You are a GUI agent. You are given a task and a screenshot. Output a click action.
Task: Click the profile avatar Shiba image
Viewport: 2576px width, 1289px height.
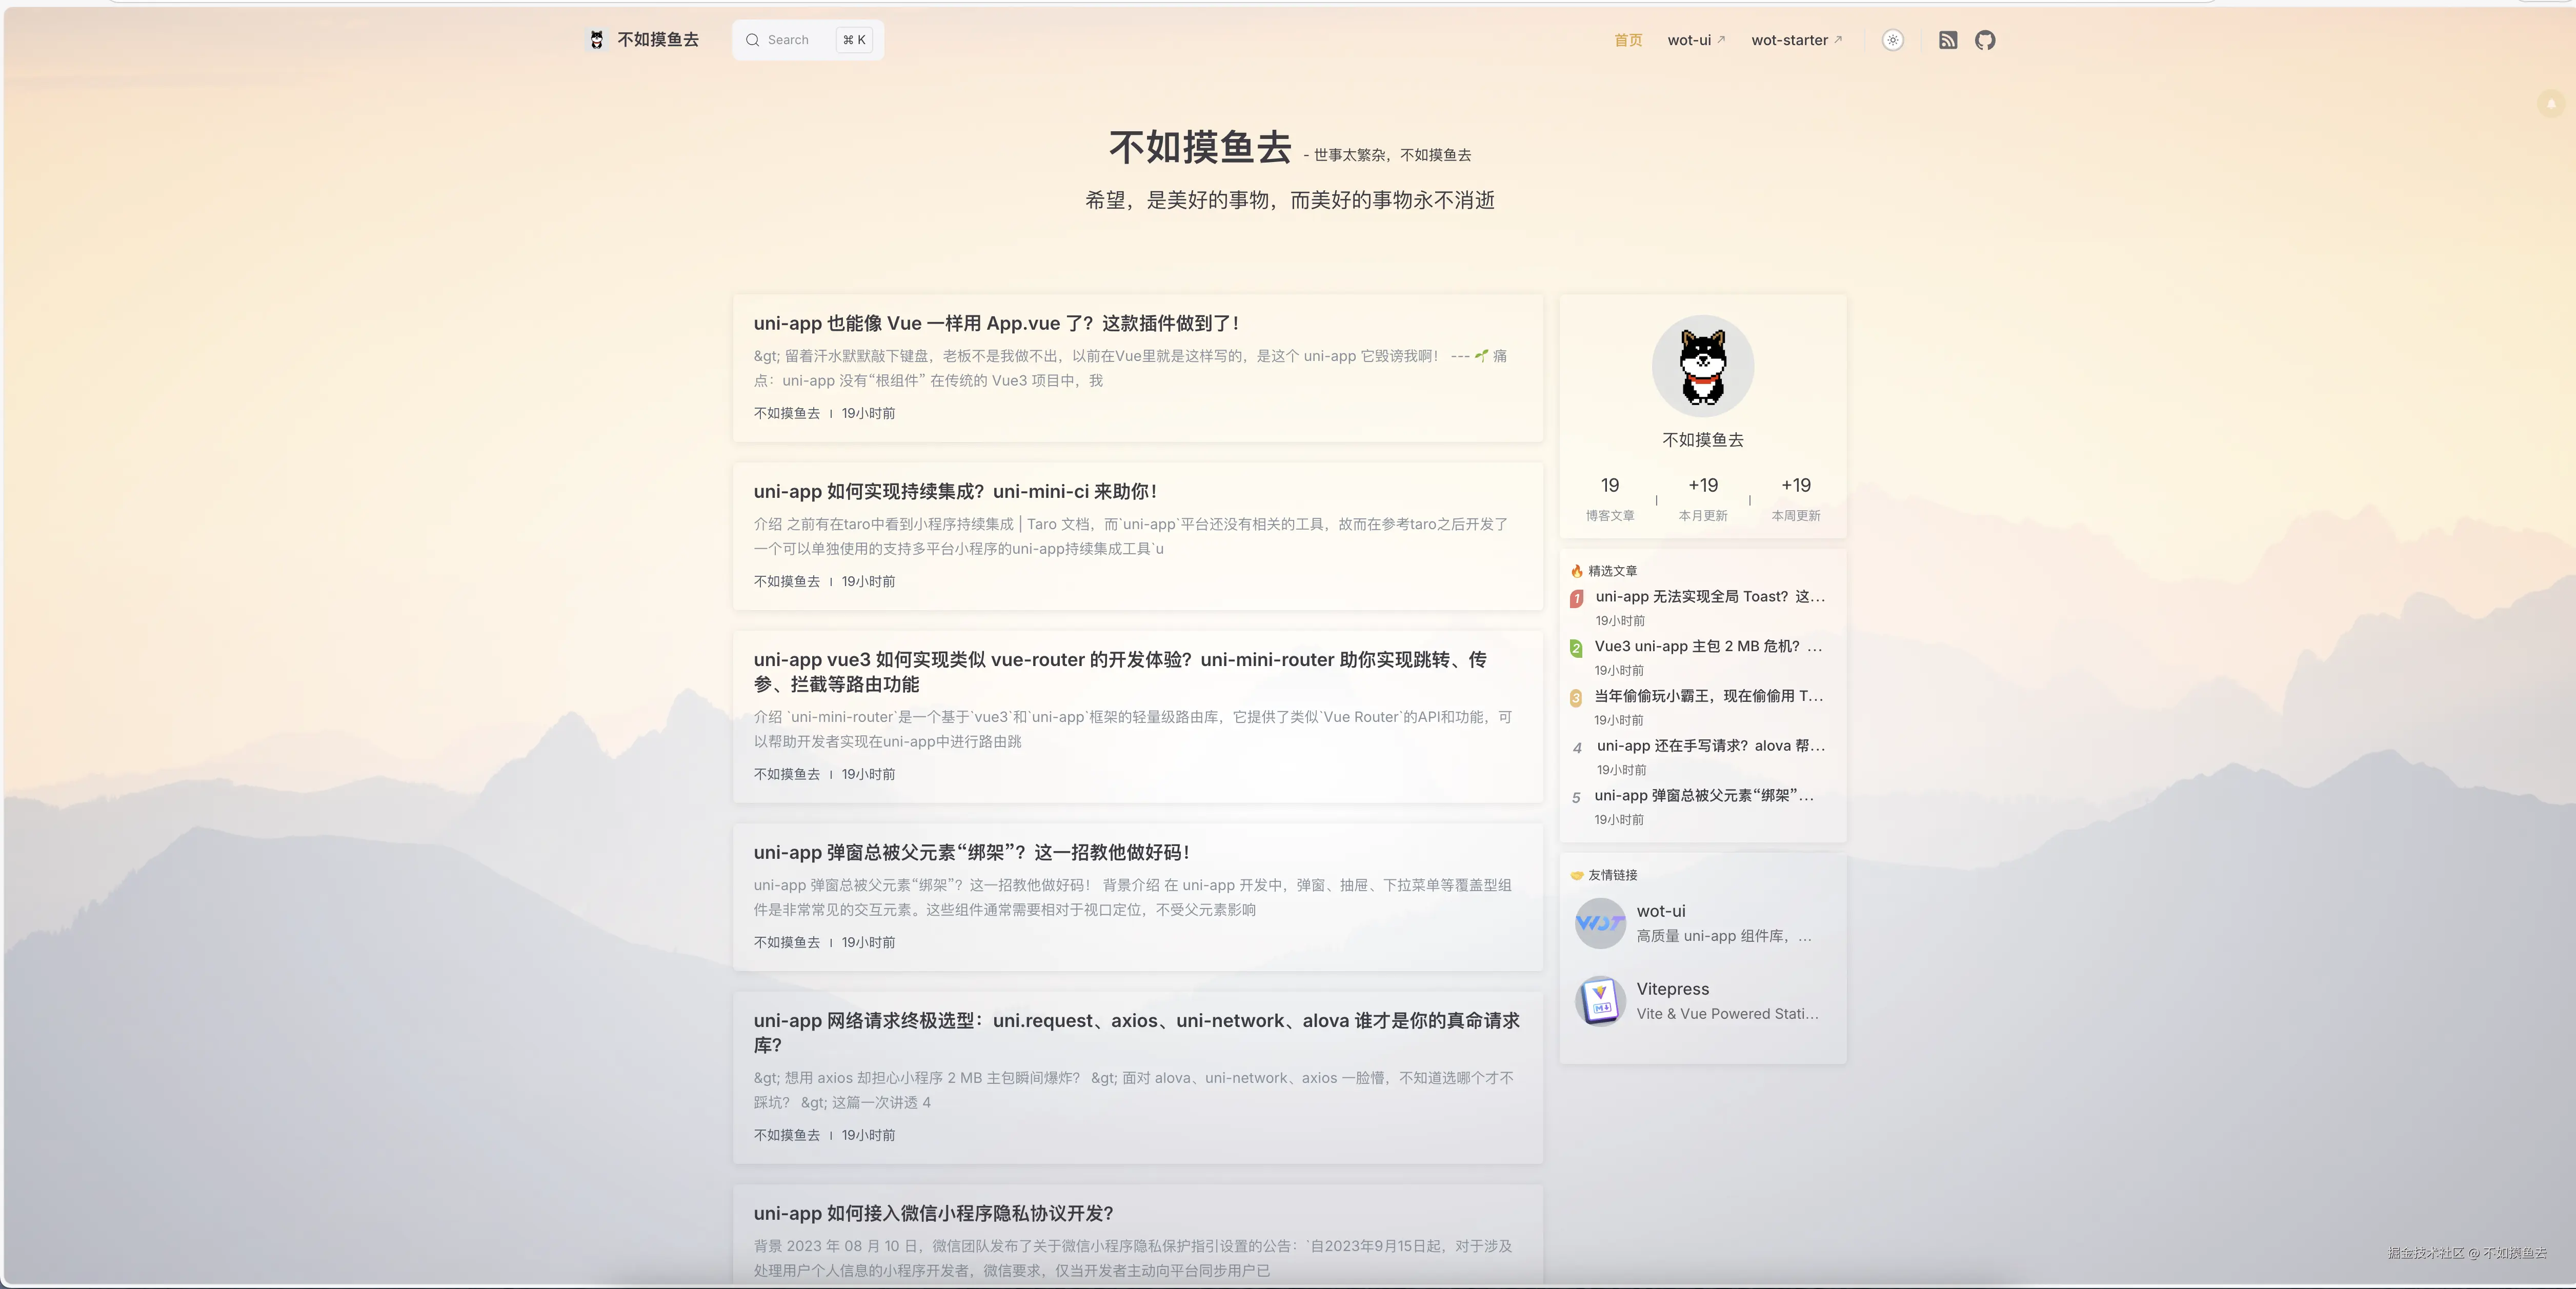[x=1702, y=366]
